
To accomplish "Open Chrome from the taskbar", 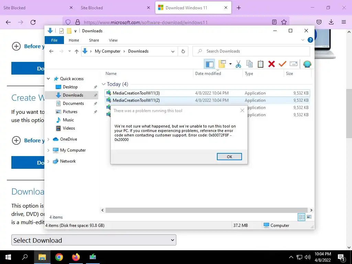I will [59, 257].
